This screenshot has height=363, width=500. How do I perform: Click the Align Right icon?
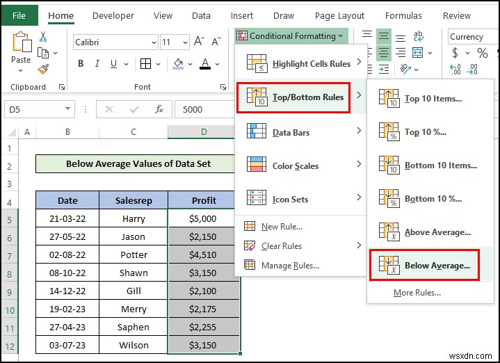click(x=401, y=52)
